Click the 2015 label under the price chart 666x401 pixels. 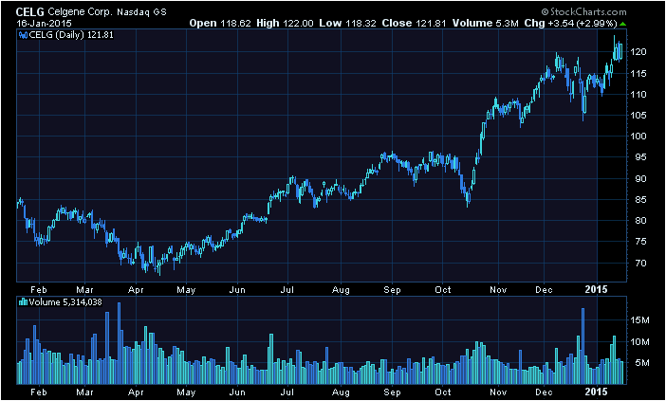[597, 289]
